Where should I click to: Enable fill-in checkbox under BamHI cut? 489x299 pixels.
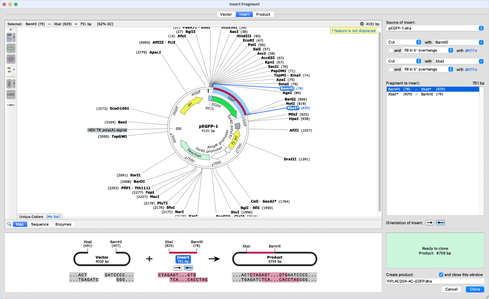point(390,50)
